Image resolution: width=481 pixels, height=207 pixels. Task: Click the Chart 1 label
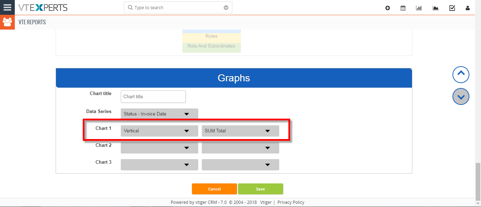[104, 128]
